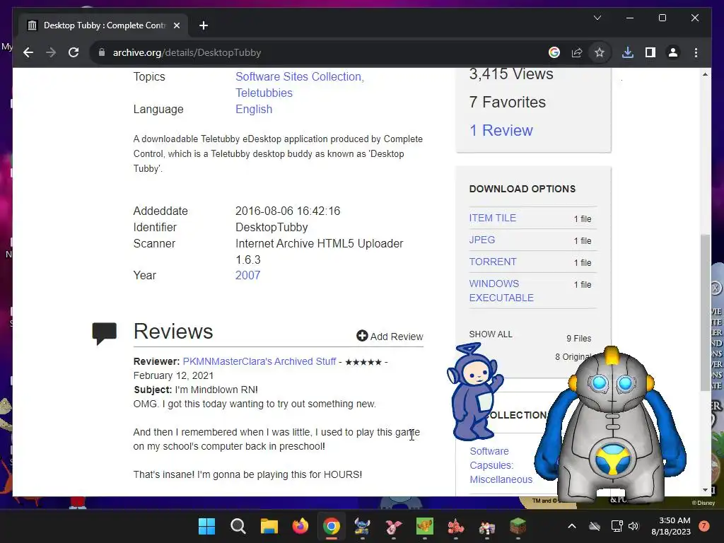The height and width of the screenshot is (543, 724).
Task: Reload the archive.org page
Action: coord(74,52)
